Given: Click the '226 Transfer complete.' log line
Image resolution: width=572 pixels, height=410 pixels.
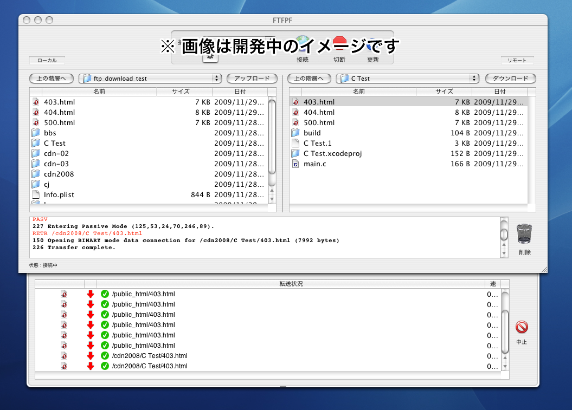Looking at the screenshot, I should click(74, 248).
